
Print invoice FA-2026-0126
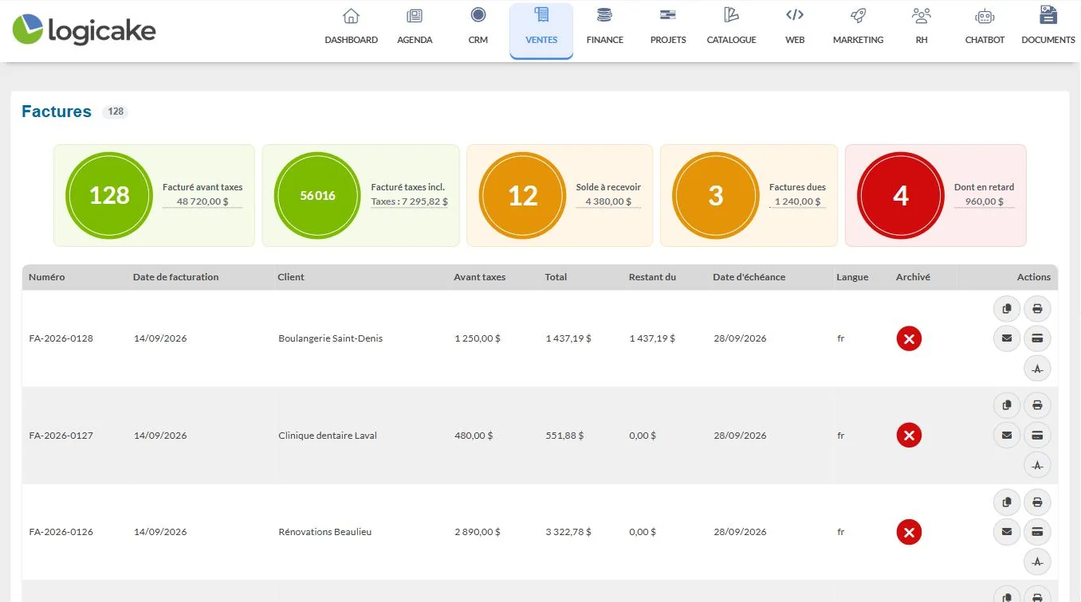(x=1037, y=502)
